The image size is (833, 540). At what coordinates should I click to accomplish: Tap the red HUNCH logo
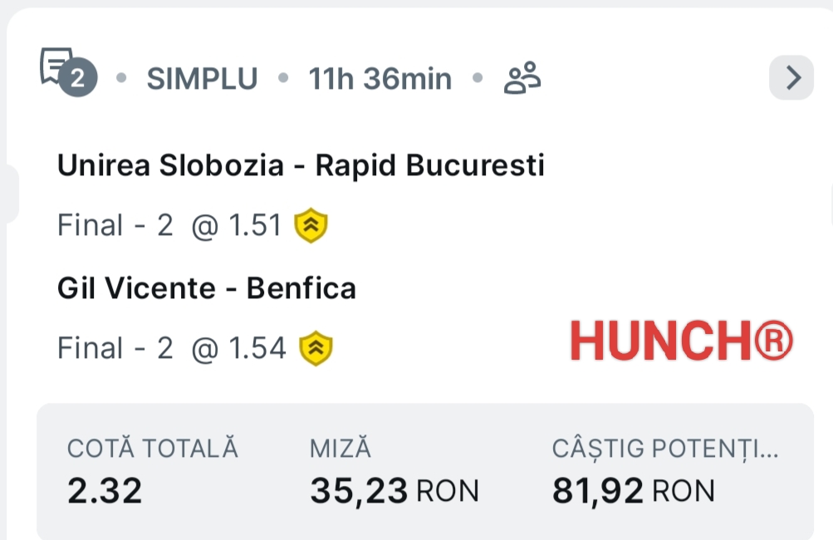tap(681, 342)
